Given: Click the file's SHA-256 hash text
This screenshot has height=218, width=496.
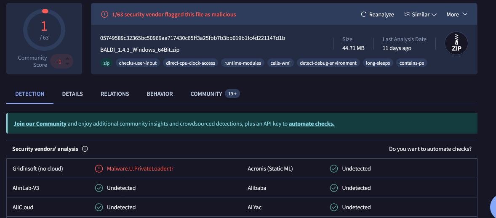Looking at the screenshot, I should [192, 38].
